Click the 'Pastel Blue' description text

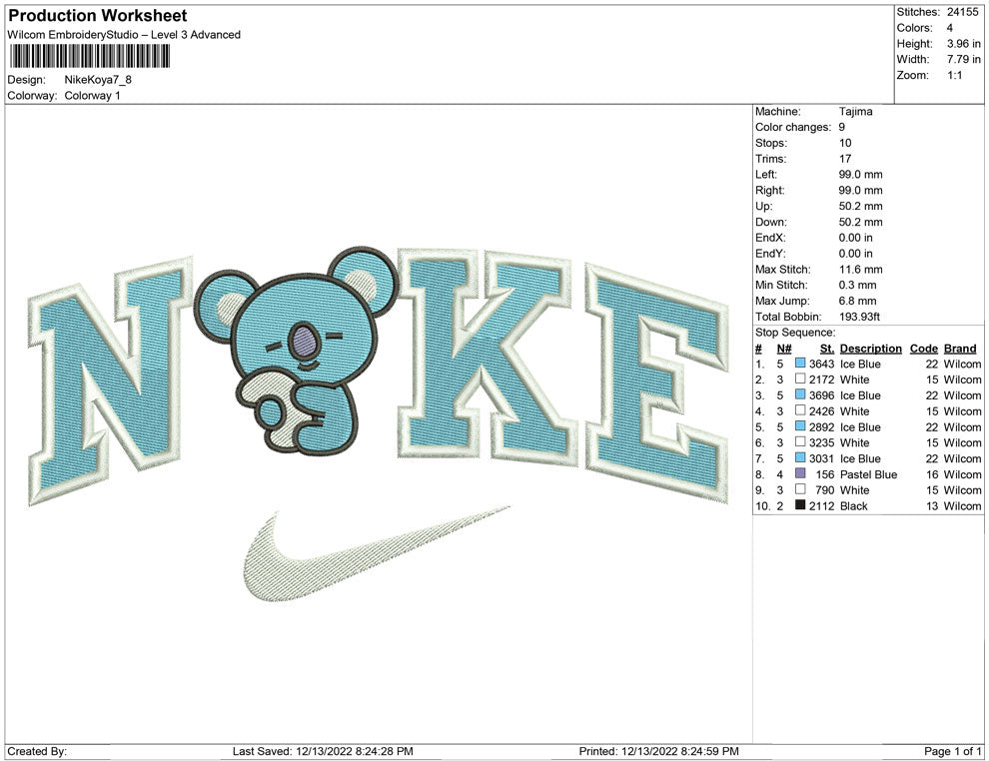(x=868, y=474)
